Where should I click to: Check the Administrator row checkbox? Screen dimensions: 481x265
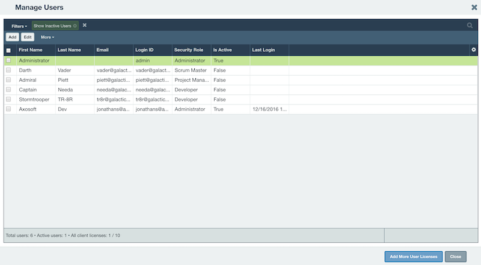click(x=8, y=61)
